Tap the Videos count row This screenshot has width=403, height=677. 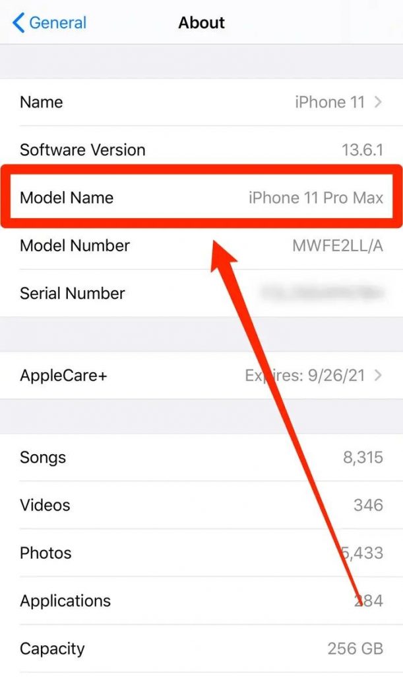pyautogui.click(x=202, y=505)
